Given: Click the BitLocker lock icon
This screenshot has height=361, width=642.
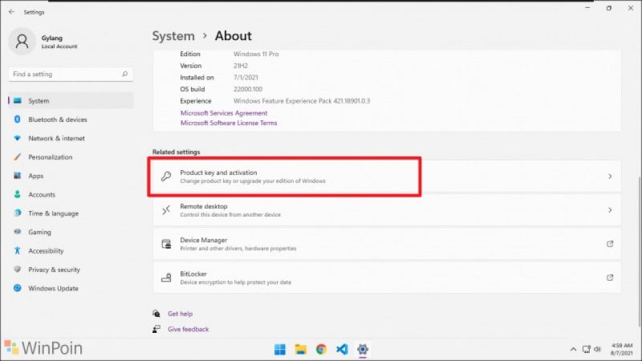Looking at the screenshot, I should 166,278.
